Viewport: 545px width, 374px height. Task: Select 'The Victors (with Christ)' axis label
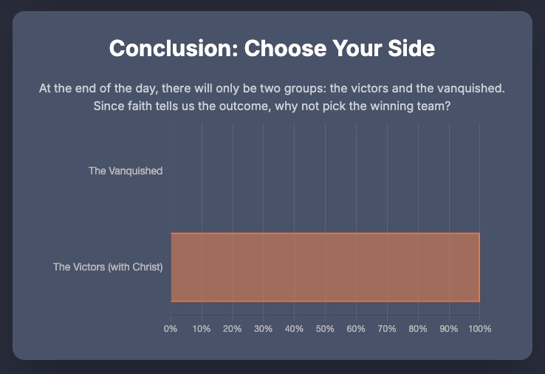[108, 267]
